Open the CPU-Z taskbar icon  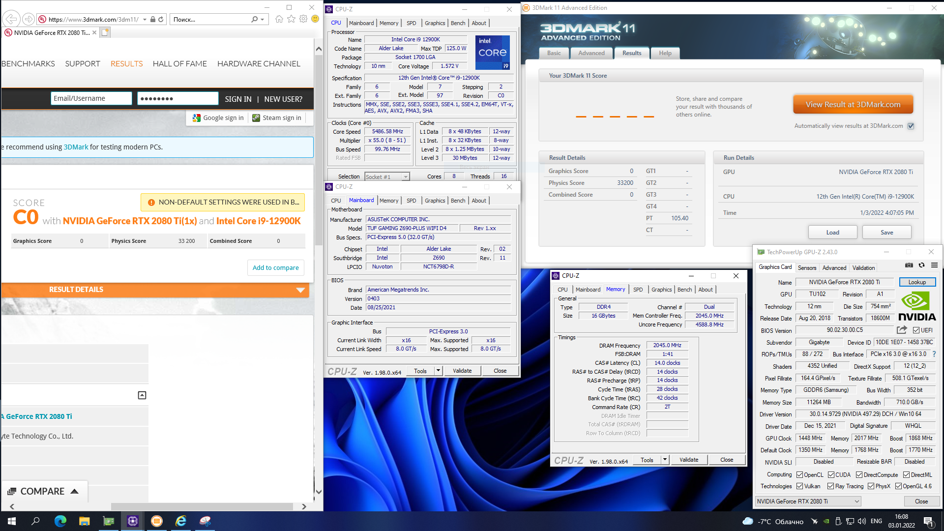pos(133,521)
